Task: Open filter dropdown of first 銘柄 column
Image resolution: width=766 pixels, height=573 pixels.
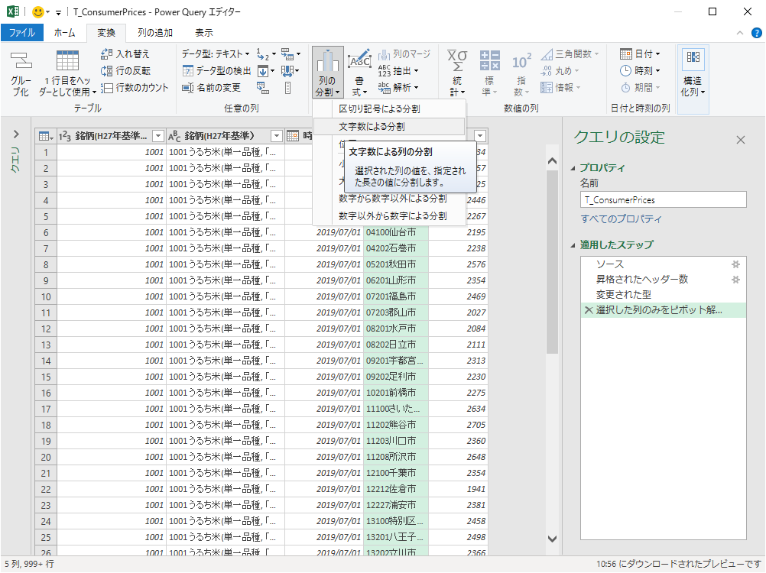Action: coord(157,136)
